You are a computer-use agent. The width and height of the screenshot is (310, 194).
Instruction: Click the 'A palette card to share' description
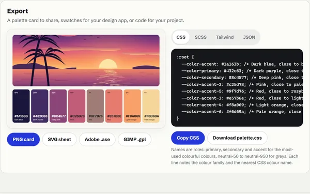click(96, 20)
